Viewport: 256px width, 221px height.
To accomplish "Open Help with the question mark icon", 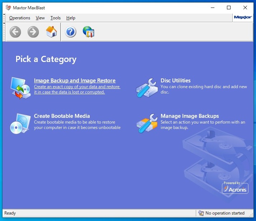I will (71, 32).
